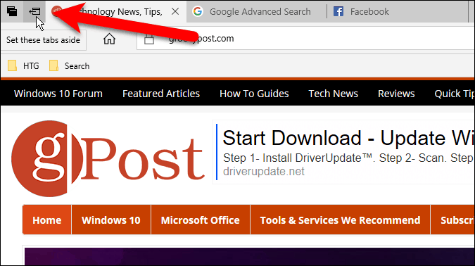Open Tech News menu item
Image resolution: width=475 pixels, height=266 pixels.
[x=334, y=94]
